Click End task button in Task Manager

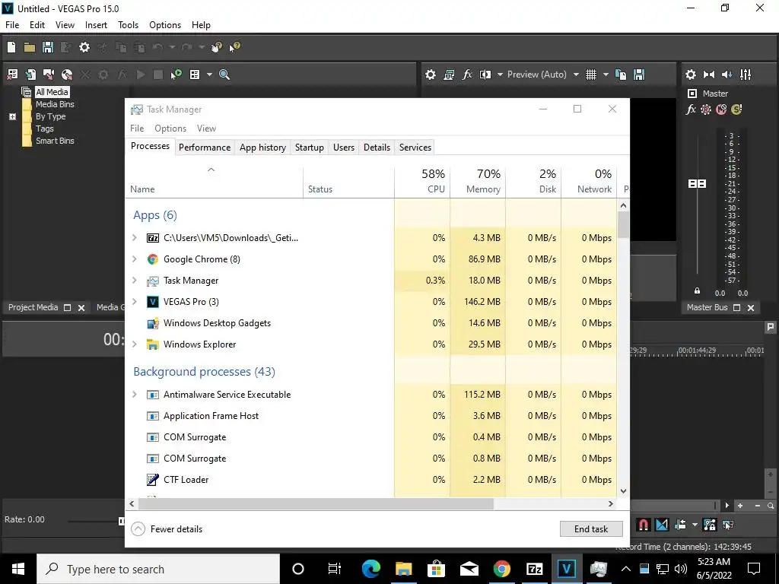[591, 529]
